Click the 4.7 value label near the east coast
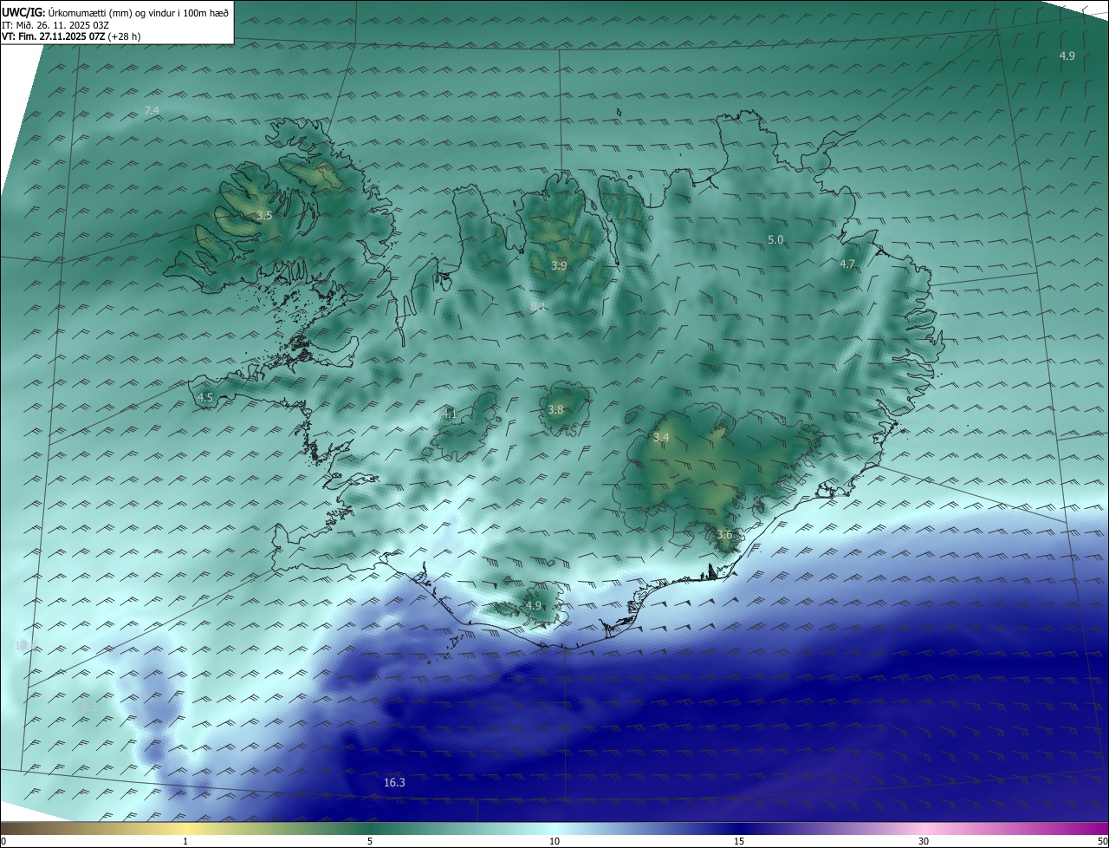This screenshot has width=1109, height=848. (x=847, y=264)
